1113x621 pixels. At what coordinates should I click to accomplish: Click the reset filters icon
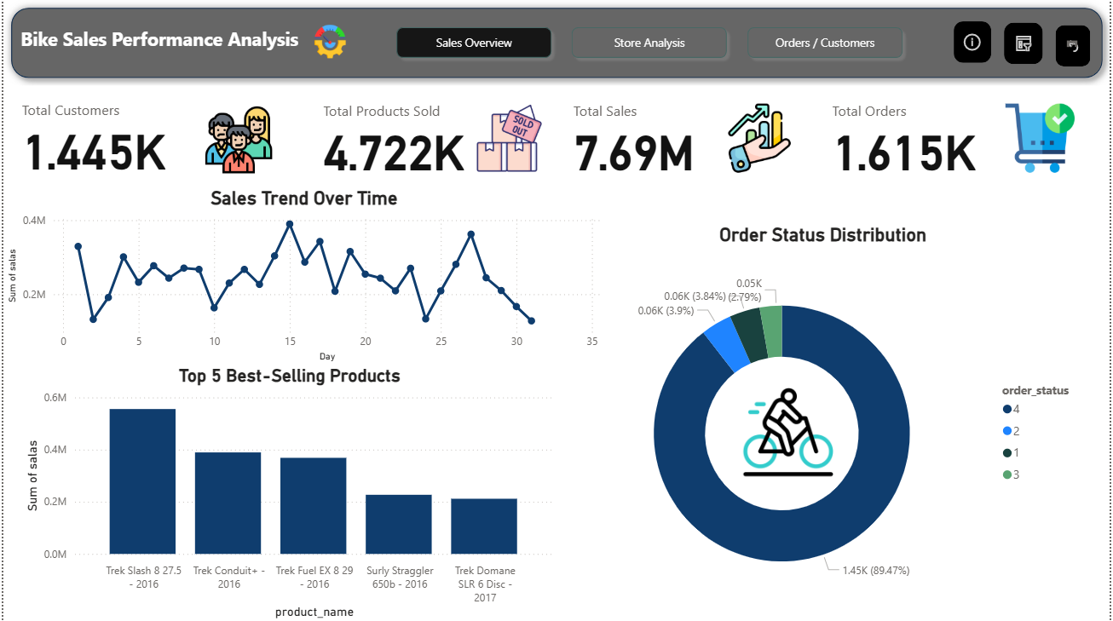[1072, 45]
